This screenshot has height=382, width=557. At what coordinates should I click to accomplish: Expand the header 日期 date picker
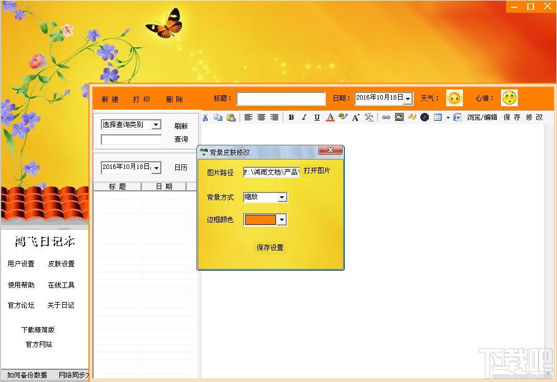point(408,98)
